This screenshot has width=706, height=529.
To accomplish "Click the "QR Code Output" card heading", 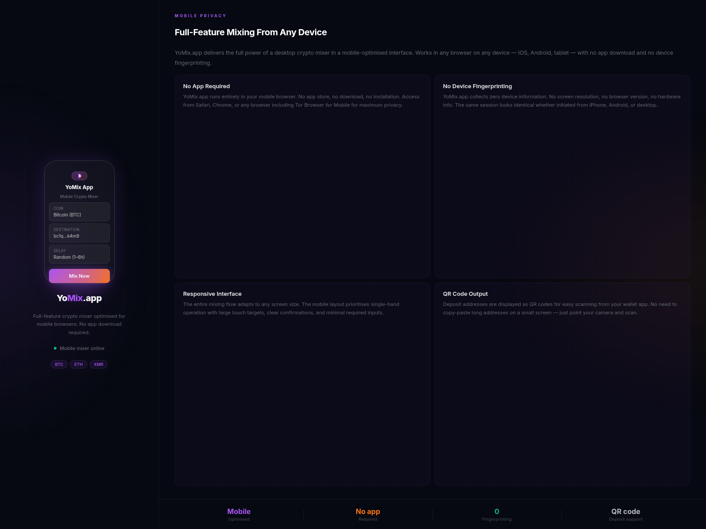I will pos(466,294).
